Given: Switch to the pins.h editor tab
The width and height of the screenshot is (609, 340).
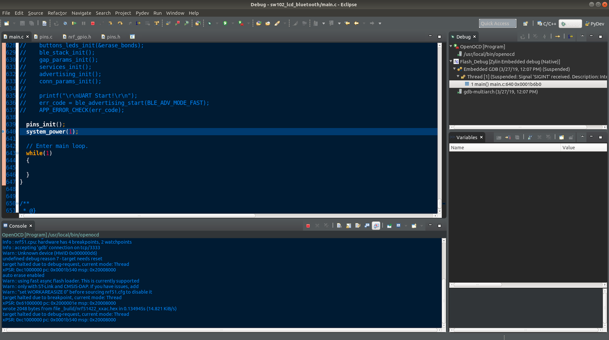Looking at the screenshot, I should [x=113, y=37].
